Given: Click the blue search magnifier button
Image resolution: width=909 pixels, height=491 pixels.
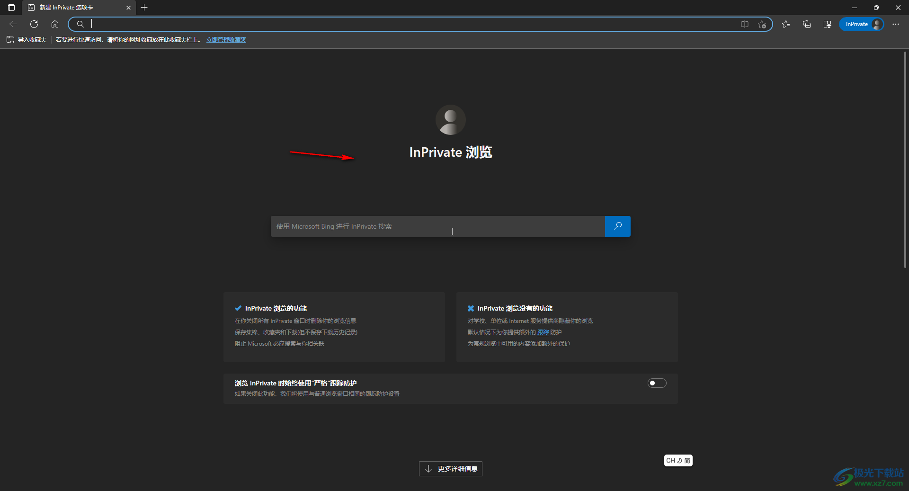Looking at the screenshot, I should click(x=618, y=226).
